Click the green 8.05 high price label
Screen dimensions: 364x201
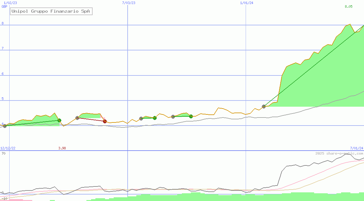click(349, 6)
